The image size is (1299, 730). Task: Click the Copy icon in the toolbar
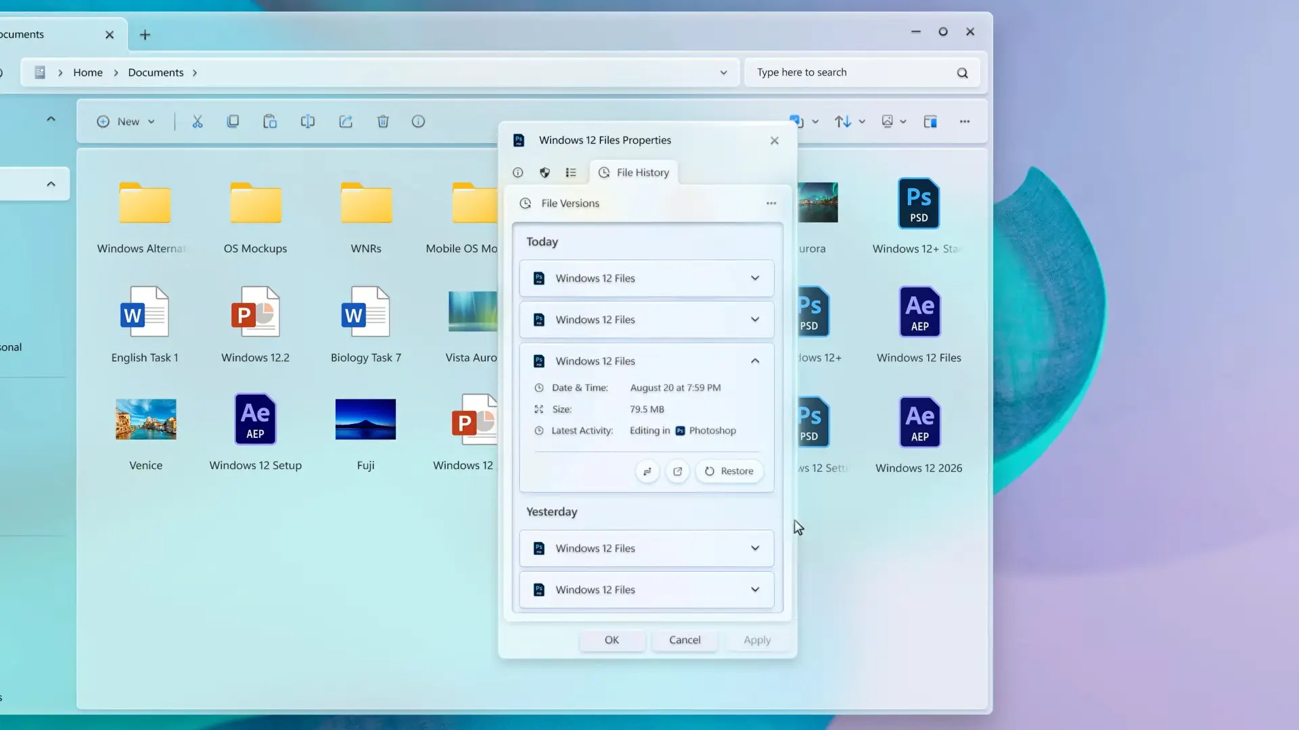pyautogui.click(x=233, y=122)
